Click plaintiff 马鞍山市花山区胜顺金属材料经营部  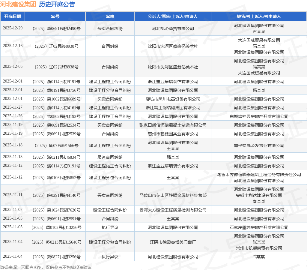[173, 195]
